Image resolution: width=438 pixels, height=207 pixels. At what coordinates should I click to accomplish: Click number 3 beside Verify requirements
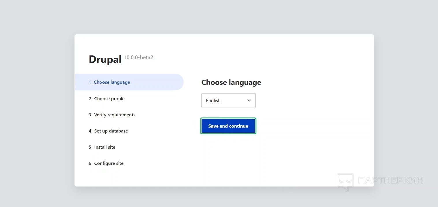90,115
